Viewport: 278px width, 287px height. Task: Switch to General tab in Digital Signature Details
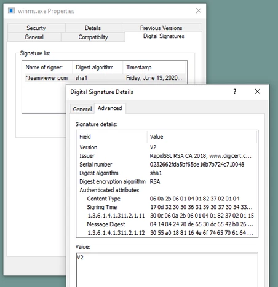82,109
